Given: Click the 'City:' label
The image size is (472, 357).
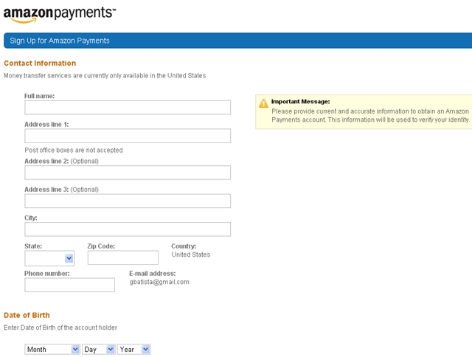Looking at the screenshot, I should [x=31, y=218].
